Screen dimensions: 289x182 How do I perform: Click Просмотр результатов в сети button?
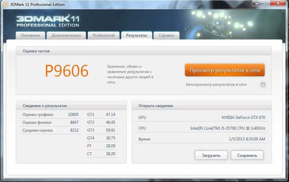pyautogui.click(x=225, y=70)
